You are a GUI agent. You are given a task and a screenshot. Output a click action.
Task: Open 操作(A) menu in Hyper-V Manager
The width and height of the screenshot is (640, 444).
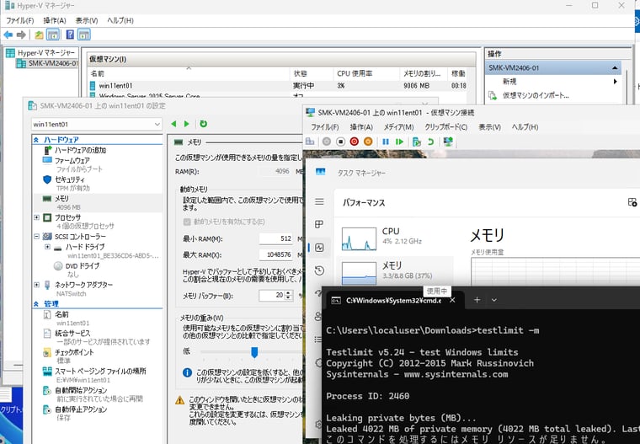54,20
